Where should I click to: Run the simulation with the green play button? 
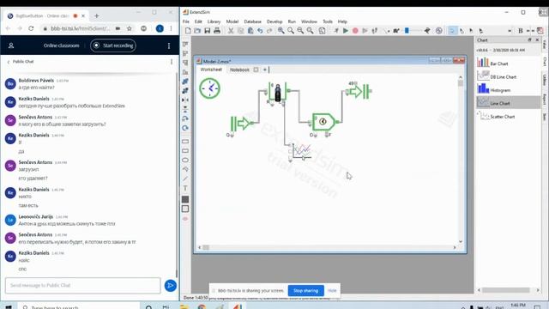coord(346,31)
